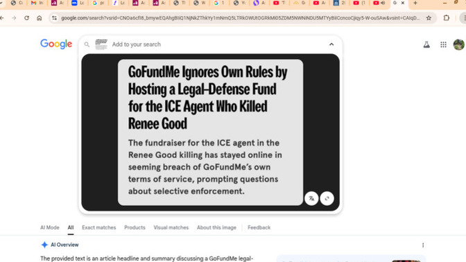Open the Google account profile avatar
This screenshot has height=262, width=466.
point(459,44)
